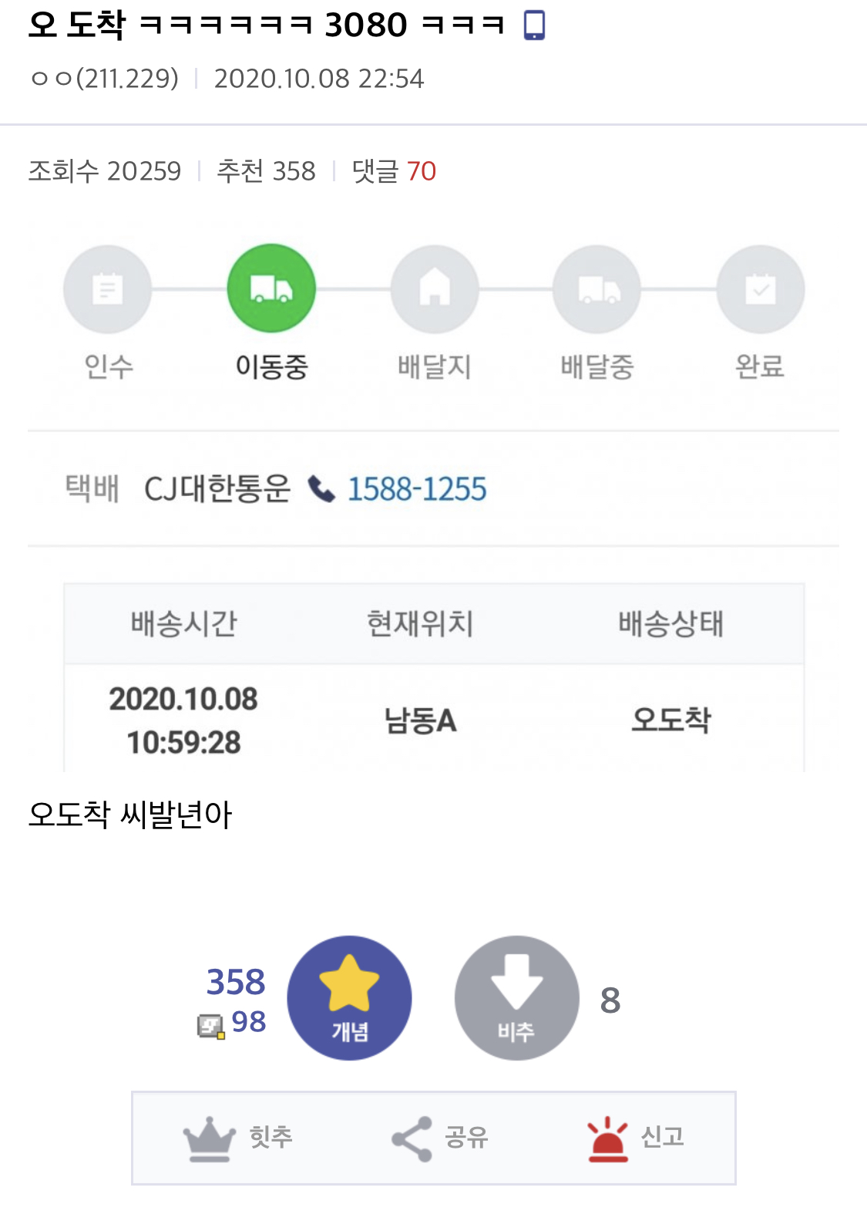Click the fixed-nick icon next to 98
The width and height of the screenshot is (867, 1211).
click(211, 1026)
